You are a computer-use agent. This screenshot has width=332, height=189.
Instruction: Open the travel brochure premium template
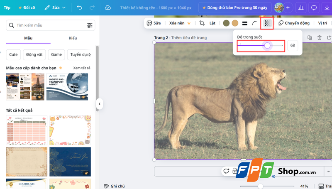click(25, 87)
